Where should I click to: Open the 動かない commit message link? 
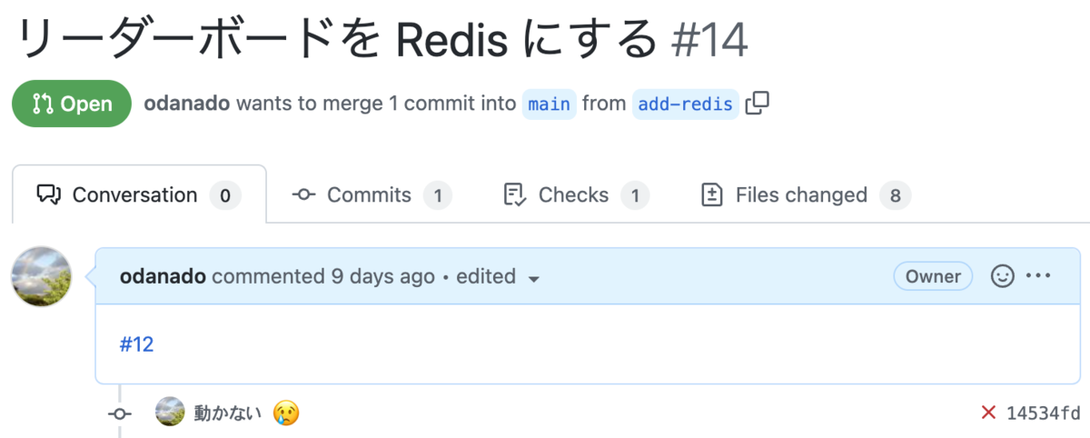click(x=228, y=413)
